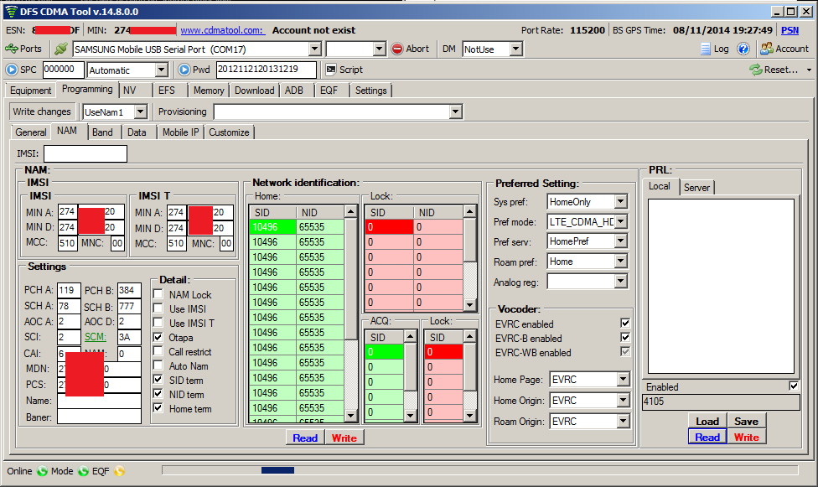Open the Band sub-tab

[103, 132]
